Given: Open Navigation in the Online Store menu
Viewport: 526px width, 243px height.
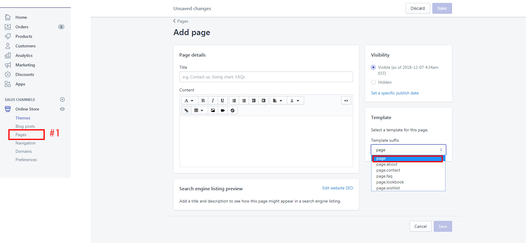Looking at the screenshot, I should [x=25, y=143].
